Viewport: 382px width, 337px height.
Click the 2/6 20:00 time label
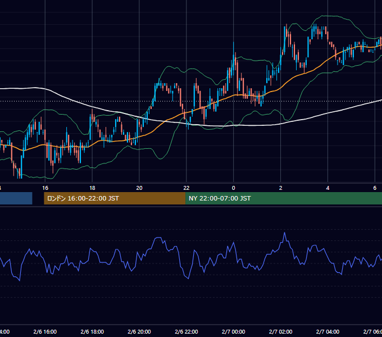tap(139, 331)
